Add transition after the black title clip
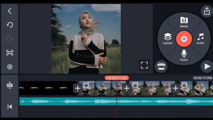Screen dimensions: 213x120 point(78,88)
